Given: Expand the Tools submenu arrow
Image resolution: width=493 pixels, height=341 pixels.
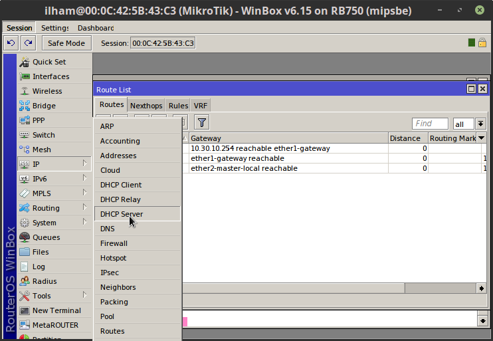Looking at the screenshot, I should click(84, 295).
